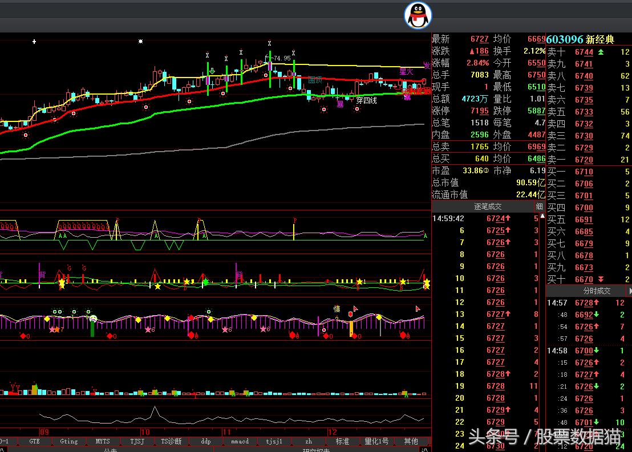This screenshot has width=632, height=452.
Task: Click the 总额 value 4723万
Action: (x=475, y=99)
